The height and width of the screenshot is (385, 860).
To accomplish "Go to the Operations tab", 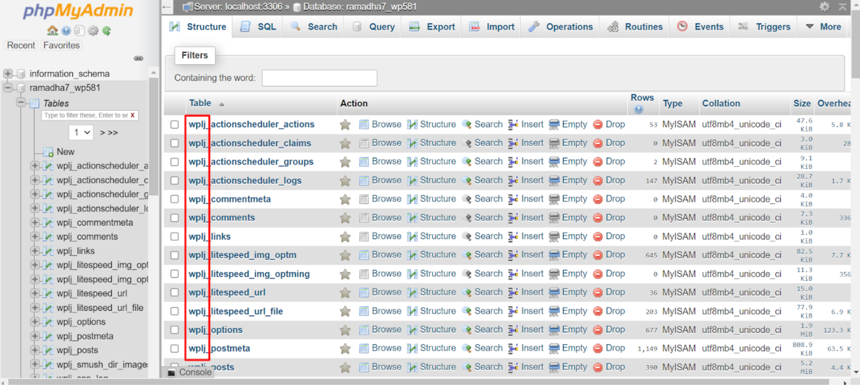I will click(561, 27).
